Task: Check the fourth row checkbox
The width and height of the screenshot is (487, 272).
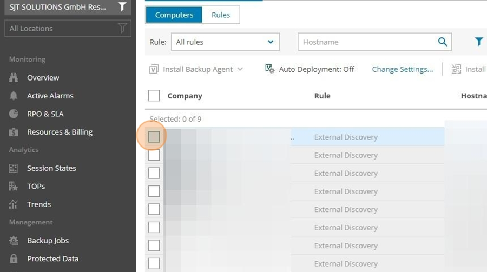Action: click(x=154, y=191)
